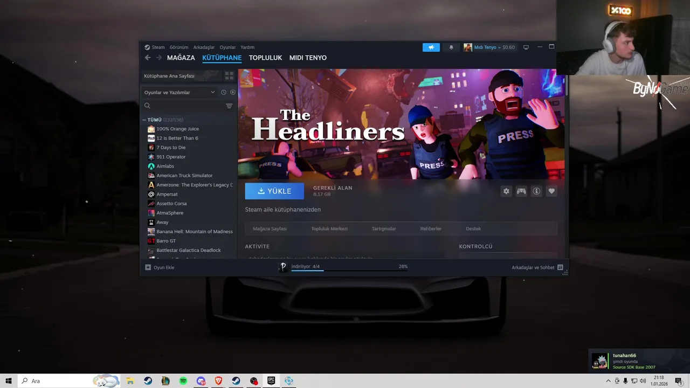Click the library search field
This screenshot has width=690, height=388.
[x=183, y=106]
